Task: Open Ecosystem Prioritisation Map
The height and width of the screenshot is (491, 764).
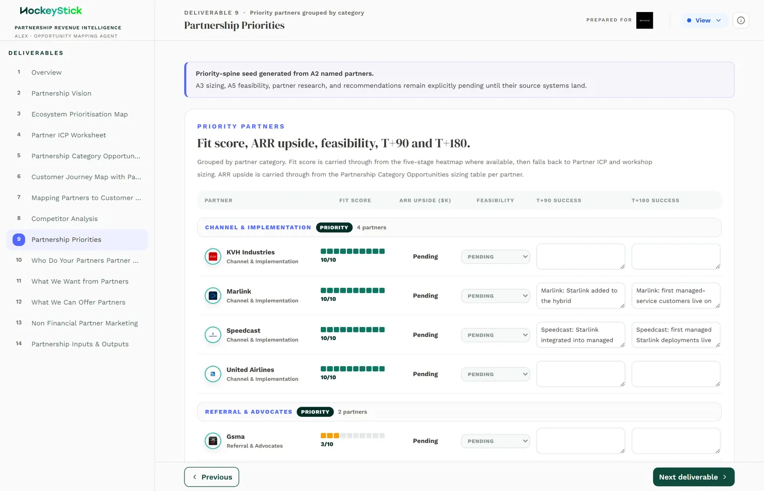Action: pos(77,114)
